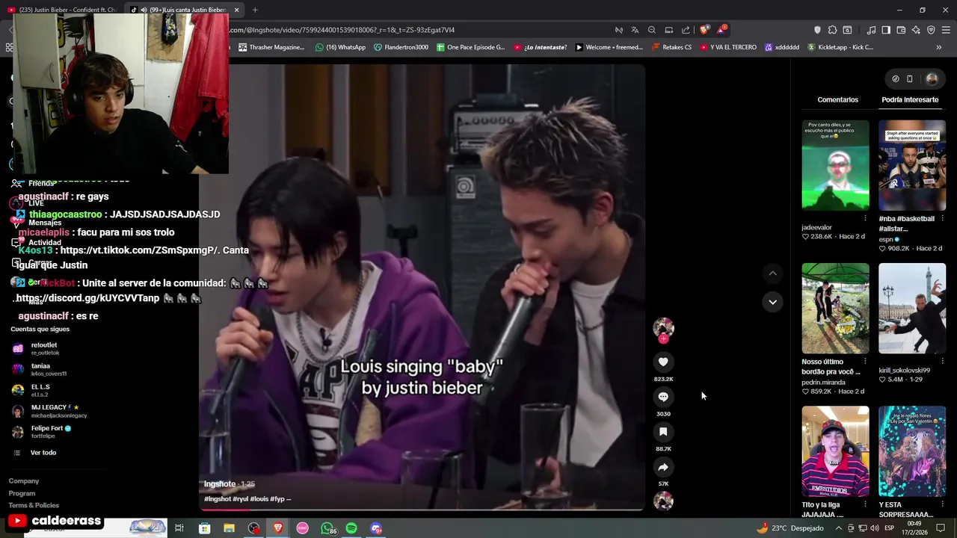Follow lngshote via the avatar plus button
Screen dimensions: 957x538
[663, 339]
